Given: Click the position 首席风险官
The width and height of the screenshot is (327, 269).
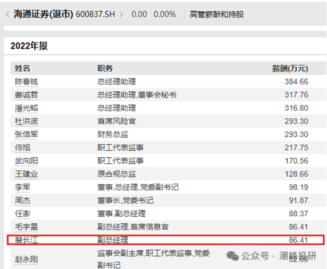Looking at the screenshot, I should [x=117, y=121].
